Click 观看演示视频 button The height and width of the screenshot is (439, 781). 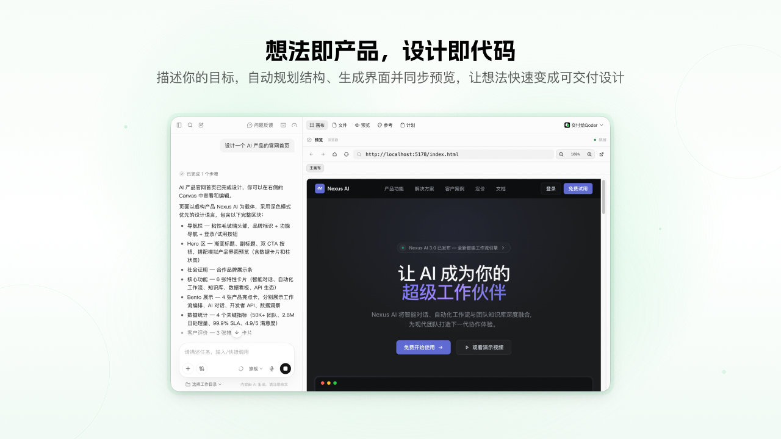pyautogui.click(x=484, y=347)
